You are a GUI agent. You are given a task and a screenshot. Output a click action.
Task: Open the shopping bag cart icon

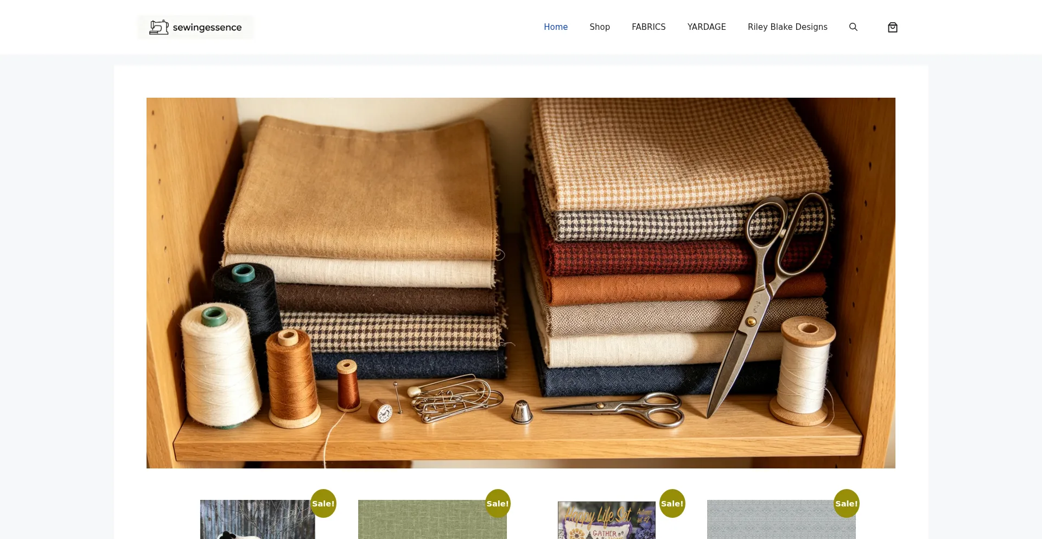(892, 27)
